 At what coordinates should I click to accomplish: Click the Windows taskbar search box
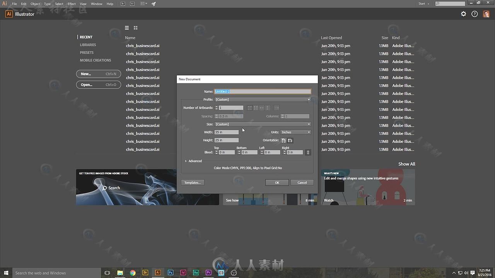(x=56, y=273)
